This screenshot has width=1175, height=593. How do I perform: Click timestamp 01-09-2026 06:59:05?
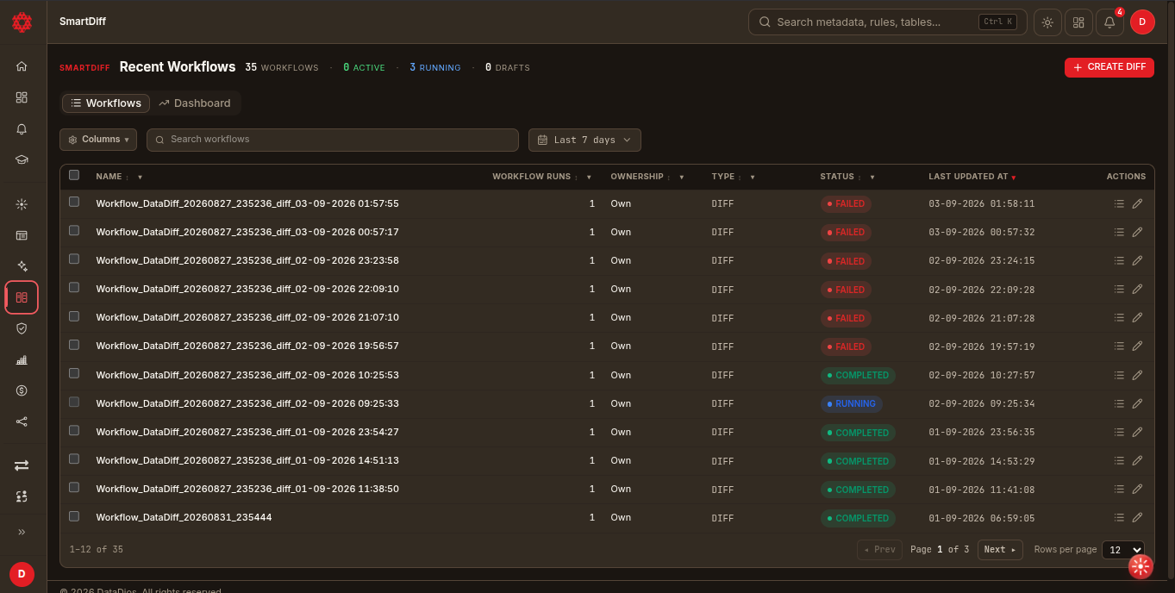click(x=981, y=518)
